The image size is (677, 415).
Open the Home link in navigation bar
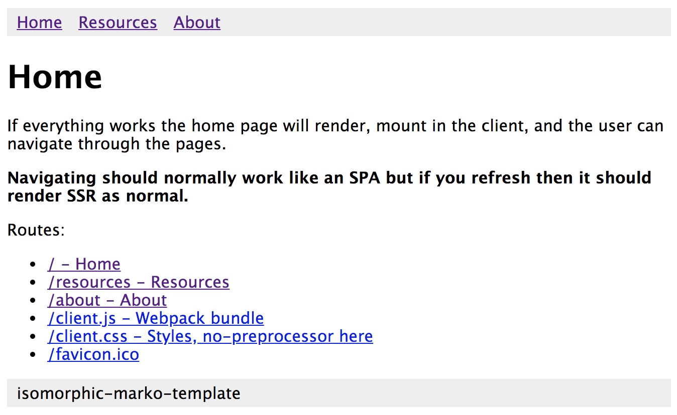coord(39,23)
